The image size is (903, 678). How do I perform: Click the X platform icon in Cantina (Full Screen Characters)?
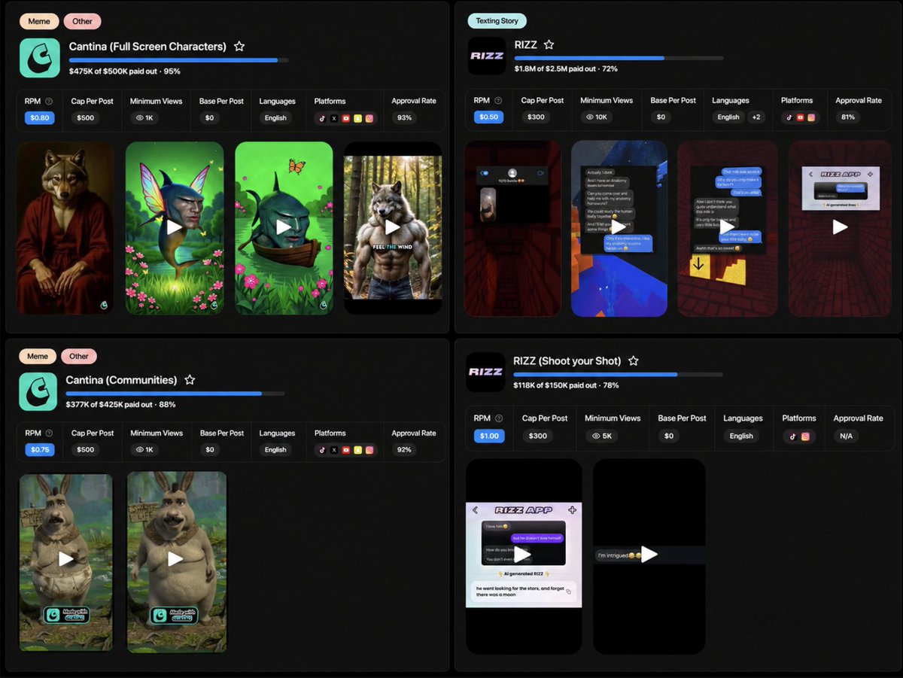click(334, 118)
